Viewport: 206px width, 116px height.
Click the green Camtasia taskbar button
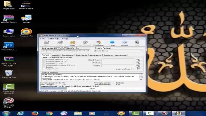coord(135,113)
